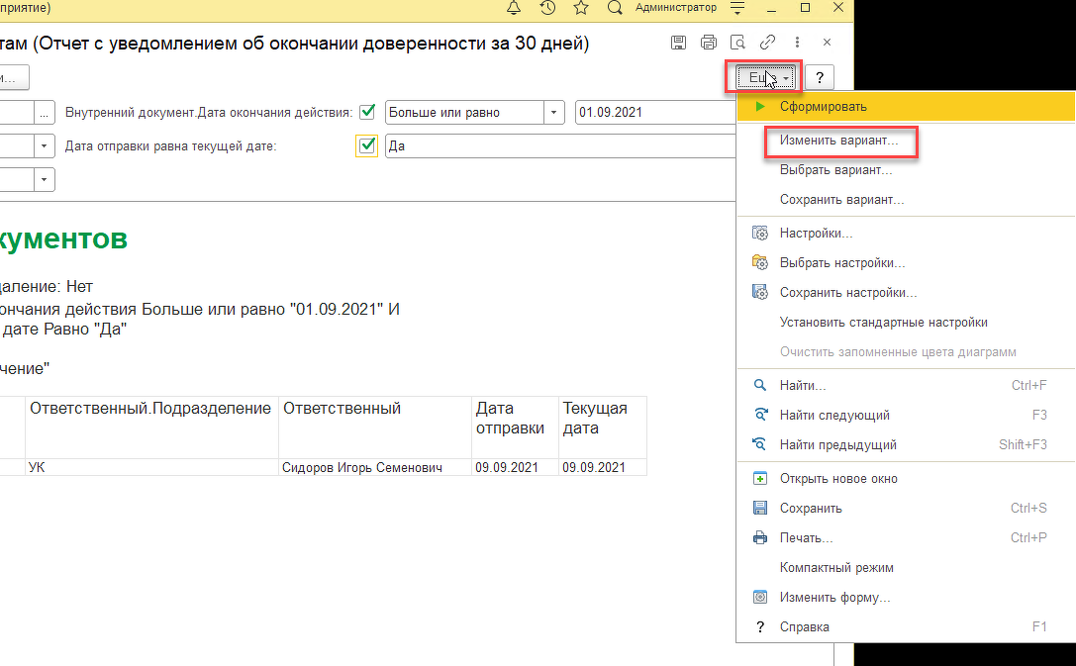Click the save diskette icon in report header

[x=678, y=43]
